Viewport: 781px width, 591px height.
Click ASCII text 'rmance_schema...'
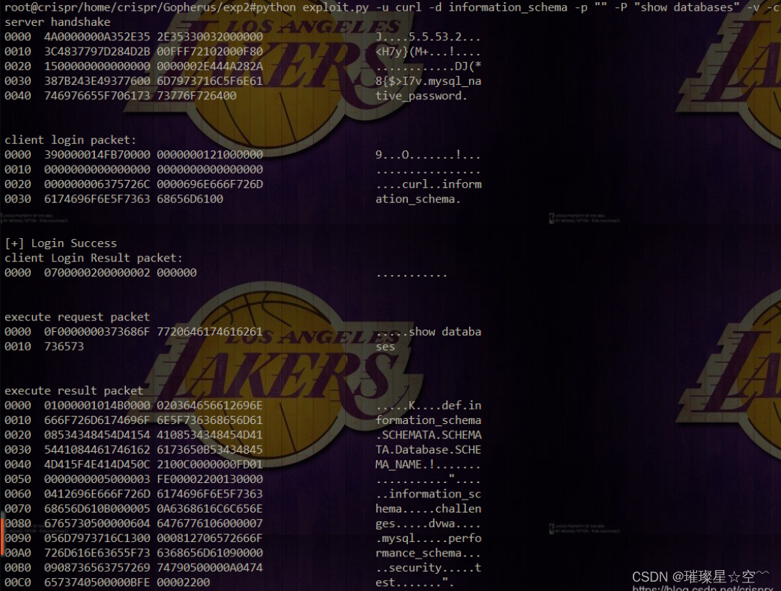pos(429,553)
